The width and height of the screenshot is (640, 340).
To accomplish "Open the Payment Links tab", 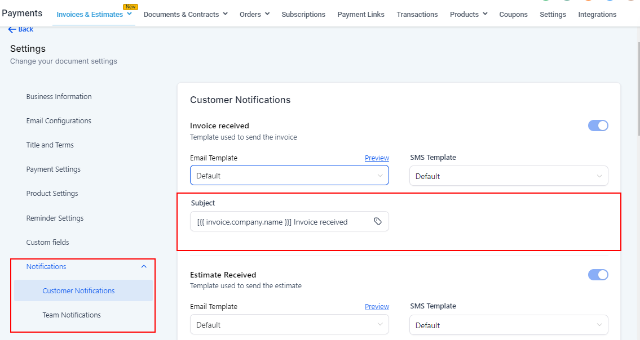I will click(361, 14).
